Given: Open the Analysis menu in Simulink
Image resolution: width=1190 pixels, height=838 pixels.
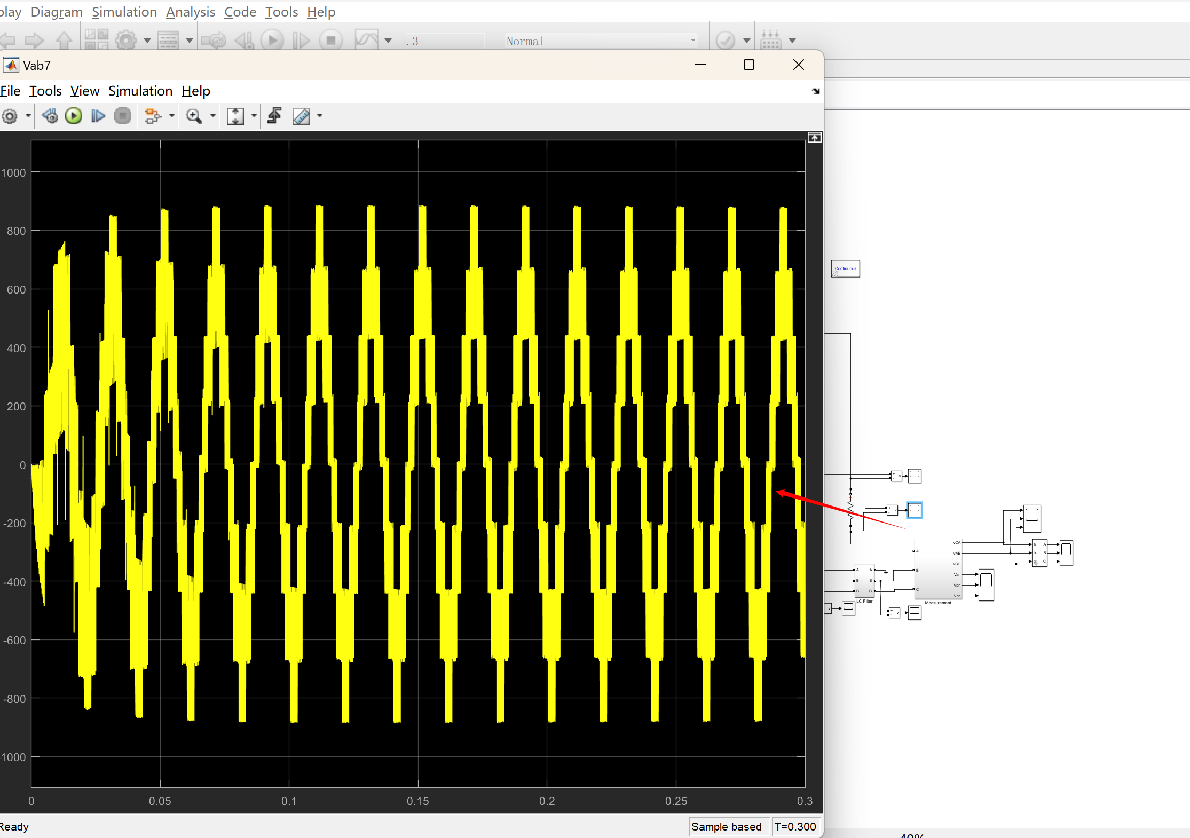Looking at the screenshot, I should tap(190, 12).
